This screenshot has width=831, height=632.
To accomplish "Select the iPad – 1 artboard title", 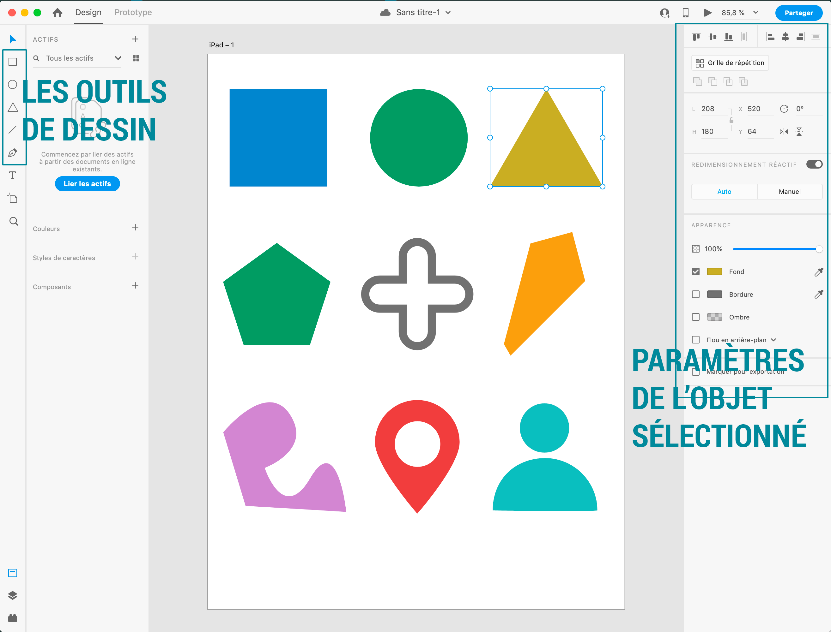I will 221,45.
